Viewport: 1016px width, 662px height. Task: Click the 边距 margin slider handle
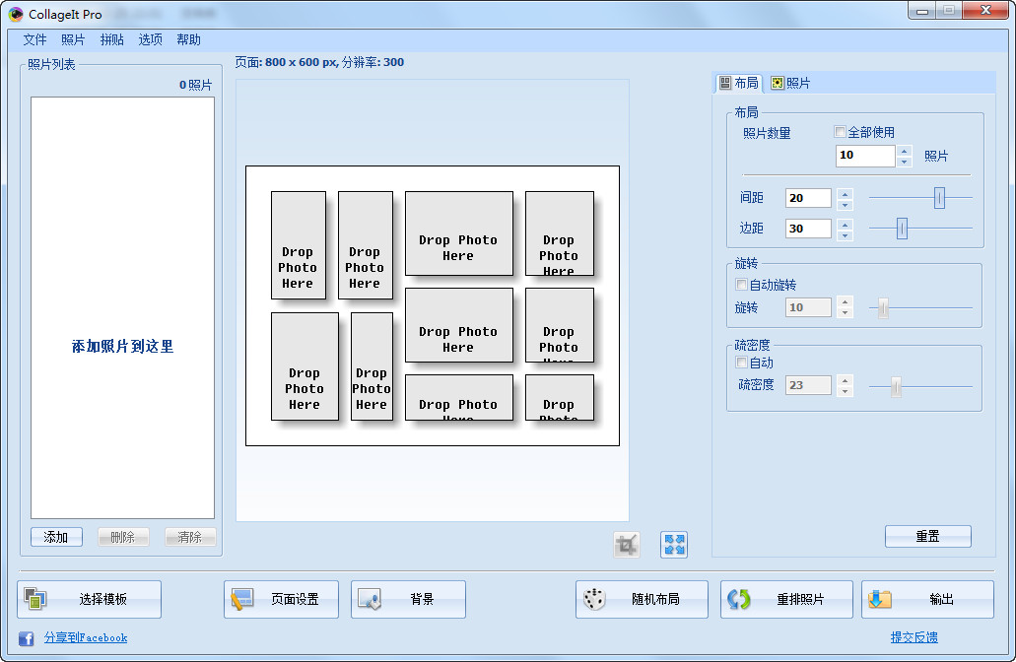coord(902,228)
